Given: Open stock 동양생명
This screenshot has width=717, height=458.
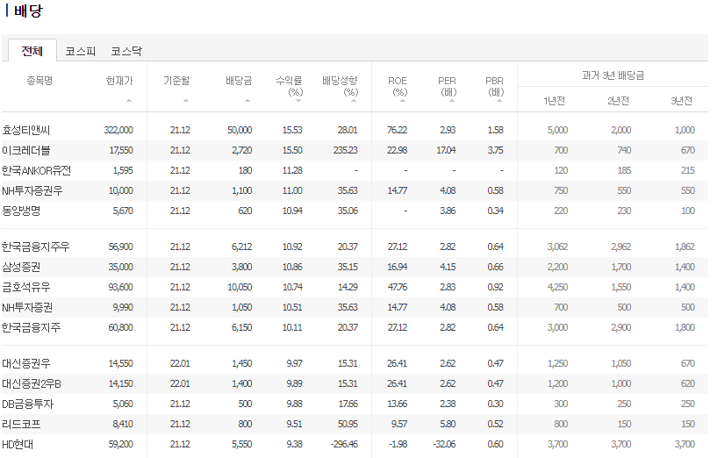Looking at the screenshot, I should [x=21, y=211].
